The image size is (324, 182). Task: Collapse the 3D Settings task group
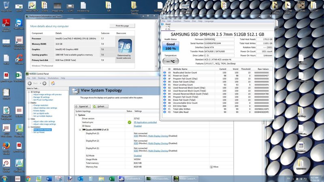29,92
